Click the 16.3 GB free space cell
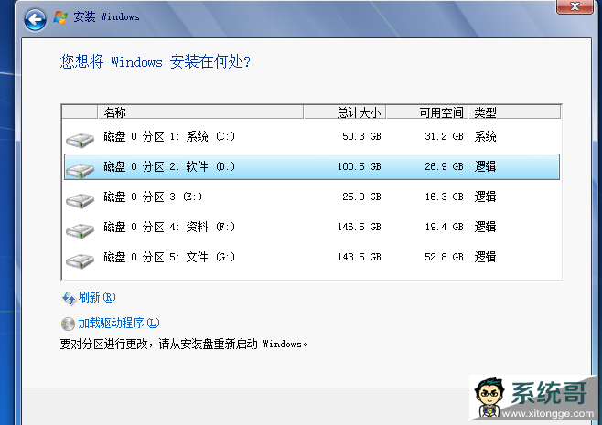This screenshot has height=425, width=602. tap(445, 197)
